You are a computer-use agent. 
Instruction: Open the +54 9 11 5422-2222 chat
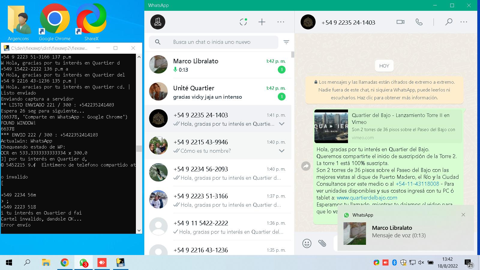coord(218,227)
